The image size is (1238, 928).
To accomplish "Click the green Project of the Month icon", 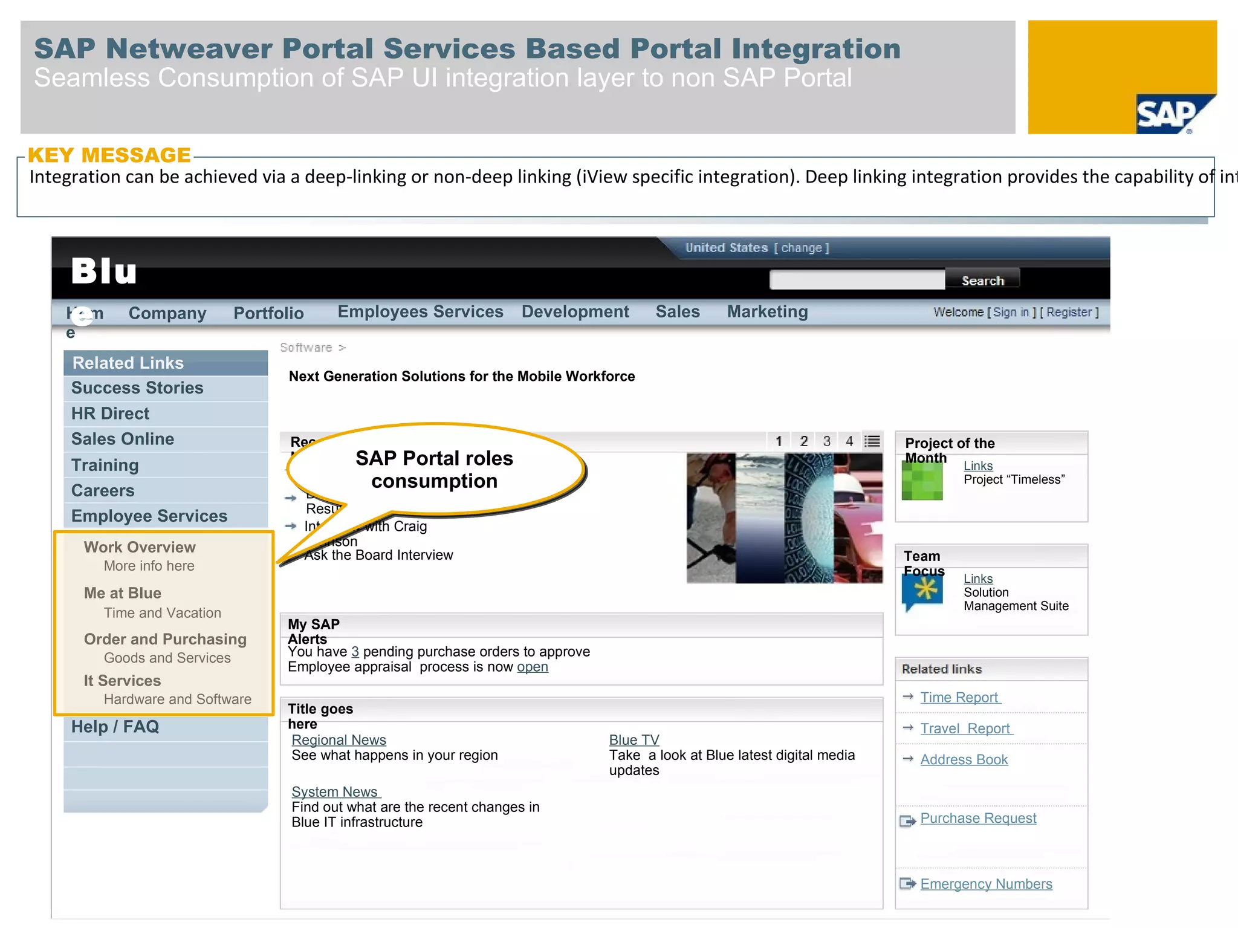I will point(922,481).
